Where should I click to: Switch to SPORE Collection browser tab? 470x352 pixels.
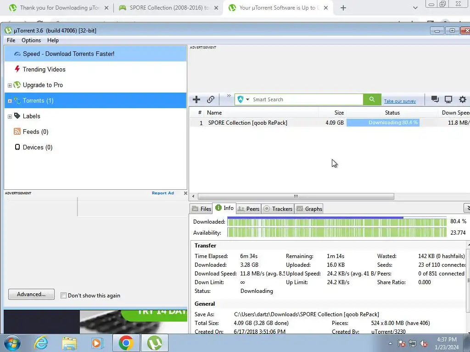coord(168,8)
